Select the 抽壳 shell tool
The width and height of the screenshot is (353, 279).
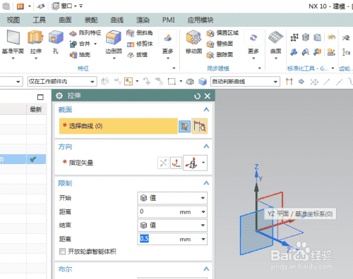coord(80,55)
